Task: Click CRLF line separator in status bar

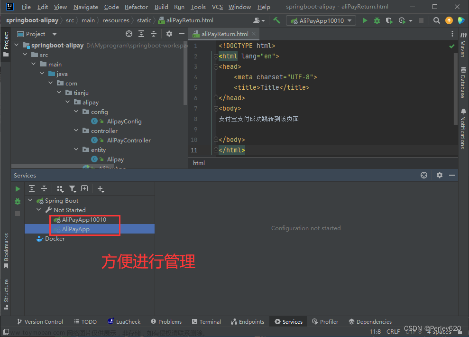Action: click(x=393, y=332)
